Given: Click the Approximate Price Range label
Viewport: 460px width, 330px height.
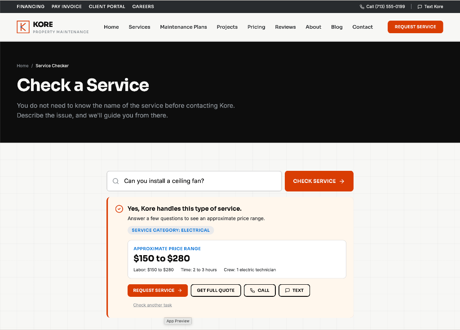Looking at the screenshot, I should point(167,248).
